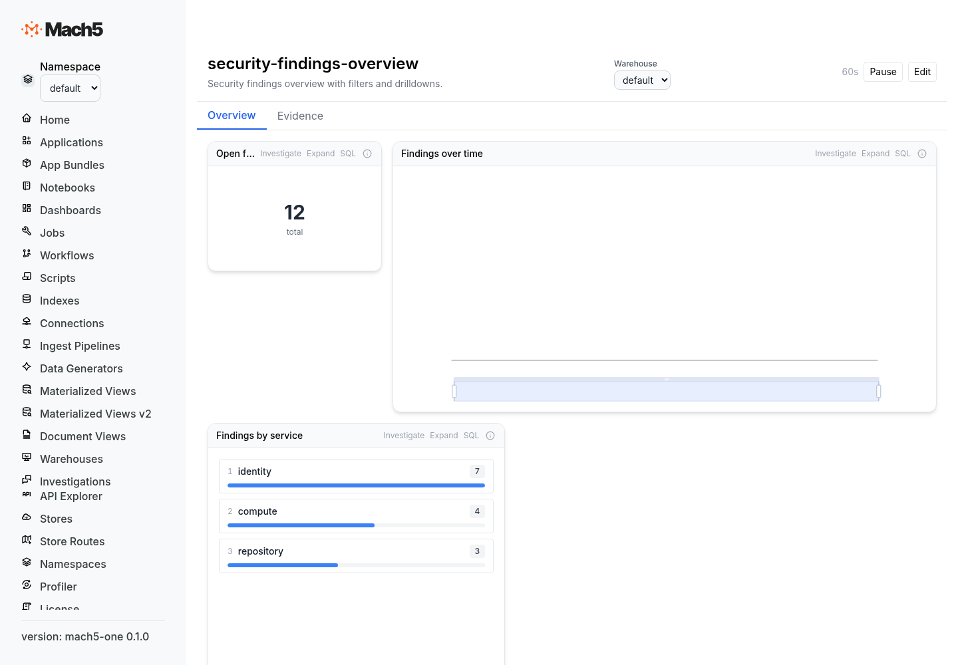This screenshot has width=958, height=665.
Task: Click info icon on Open findings panel
Action: pyautogui.click(x=367, y=154)
